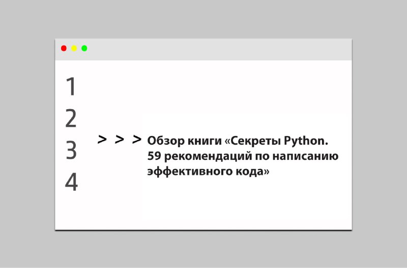407x268 pixels.
Task: Select line number 3
Action: (71, 150)
